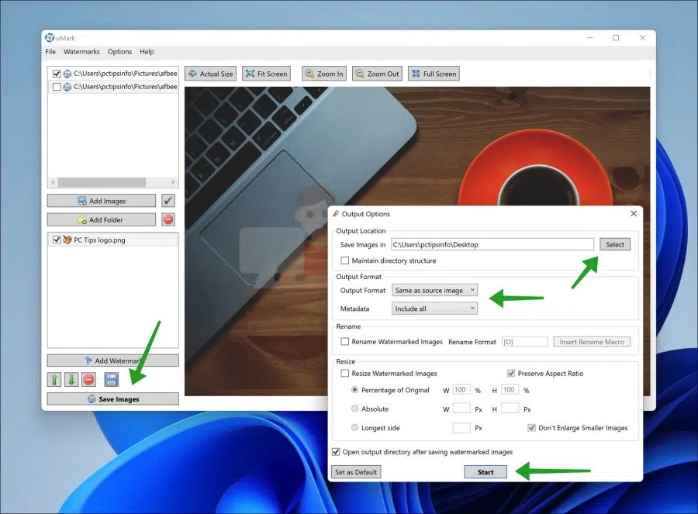Image resolution: width=698 pixels, height=514 pixels.
Task: Click the PC Tips logo.png watermark icon
Action: 67,240
